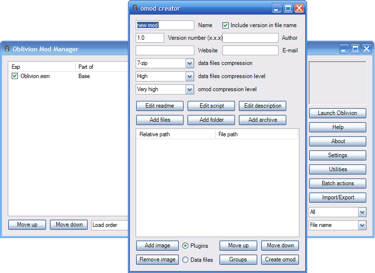Click the Remove image button

pos(157,259)
